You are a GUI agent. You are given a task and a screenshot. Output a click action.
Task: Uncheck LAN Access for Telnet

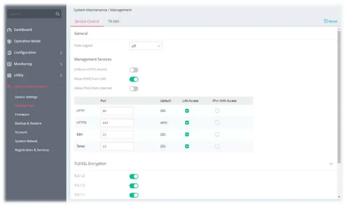[x=187, y=146]
